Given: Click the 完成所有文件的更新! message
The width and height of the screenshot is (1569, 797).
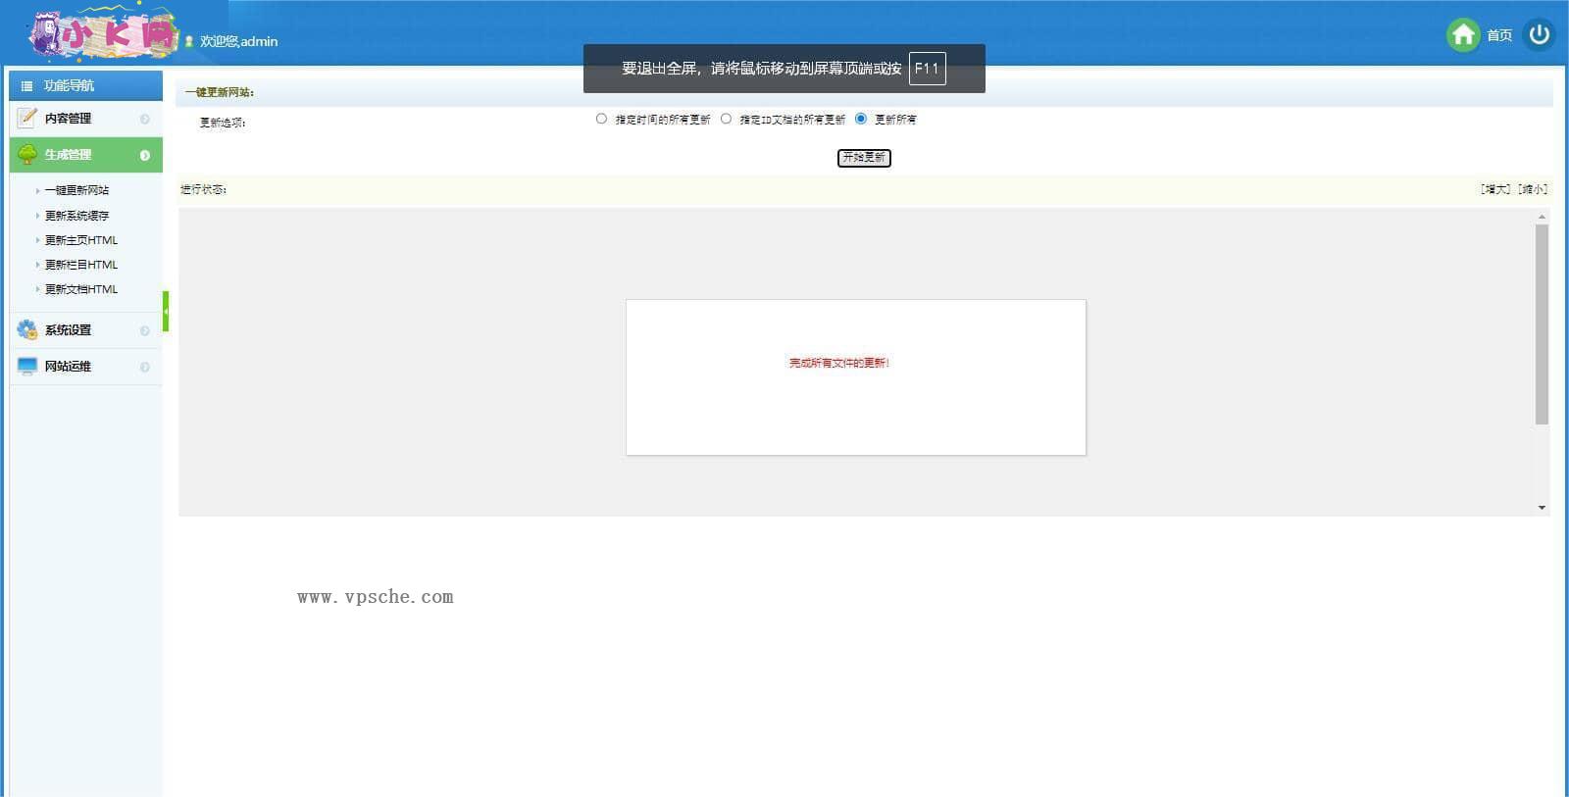Looking at the screenshot, I should coord(839,363).
